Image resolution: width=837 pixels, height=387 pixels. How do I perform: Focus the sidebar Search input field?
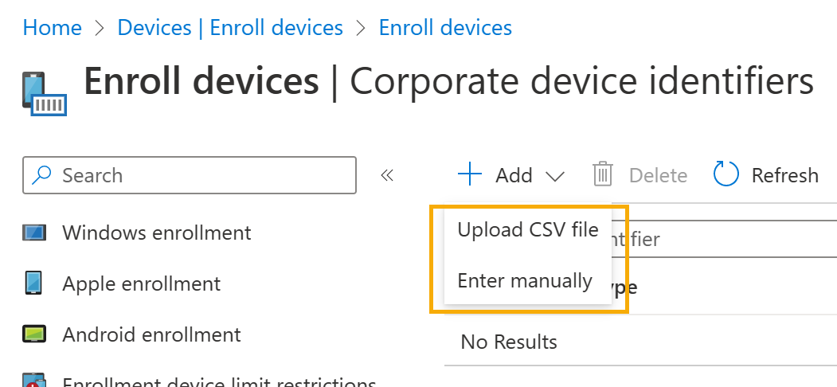pos(190,175)
